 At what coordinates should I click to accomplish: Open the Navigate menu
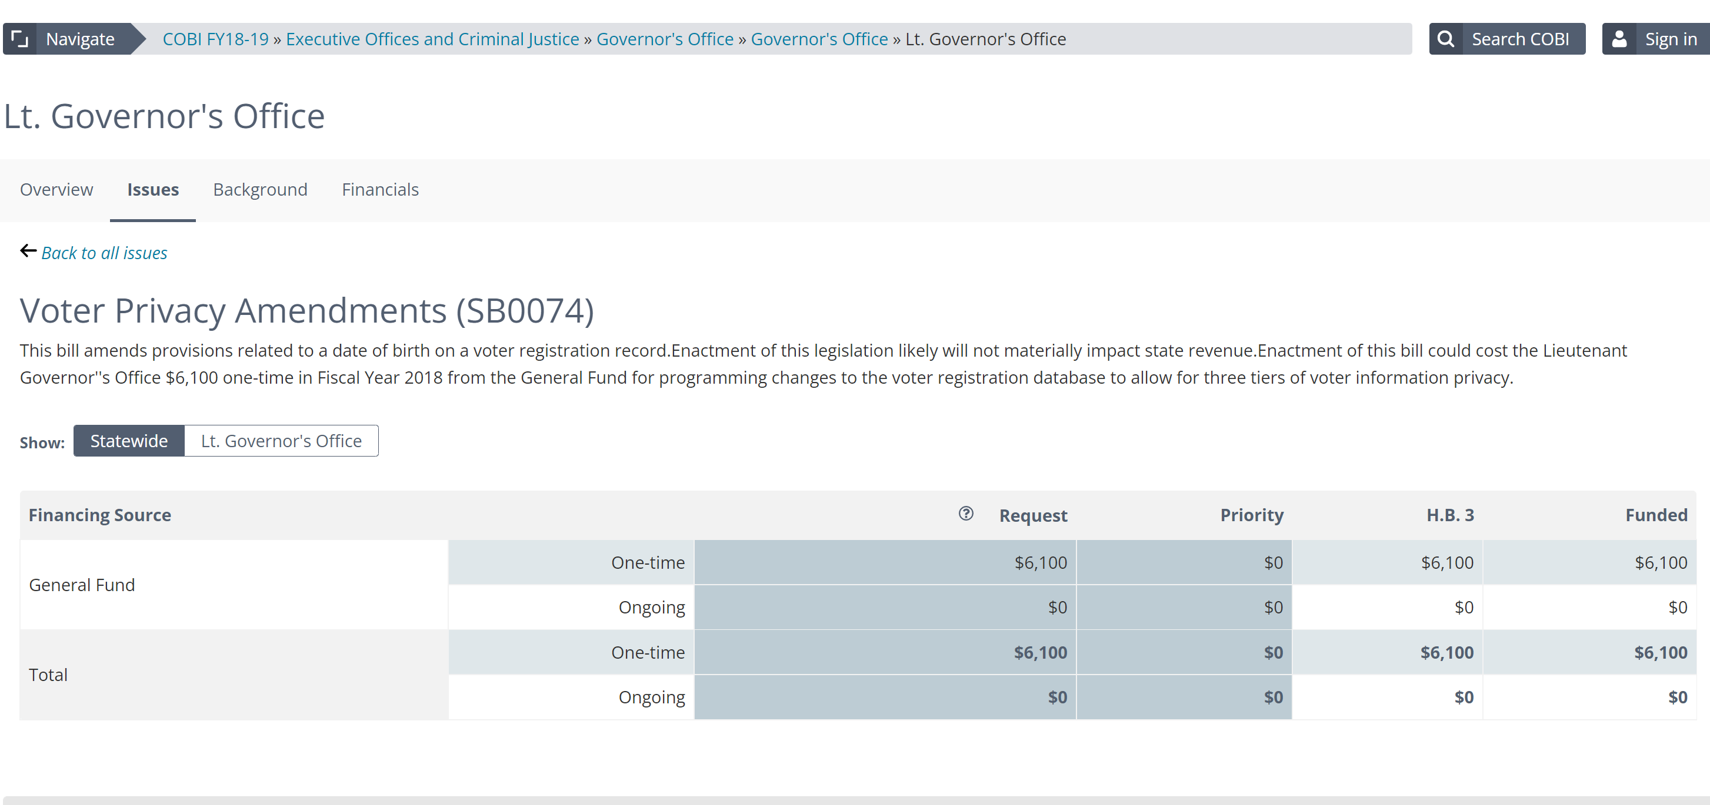tap(79, 38)
